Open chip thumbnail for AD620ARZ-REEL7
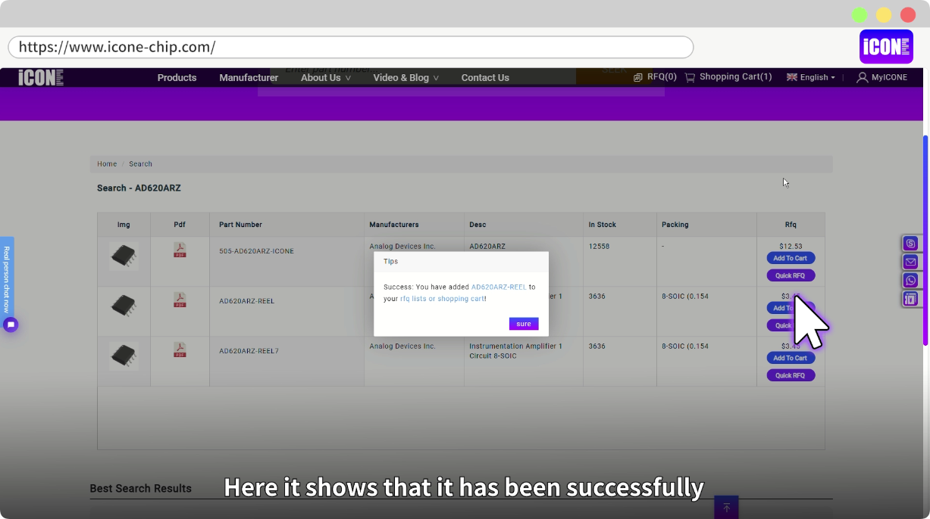This screenshot has width=930, height=519. click(124, 356)
